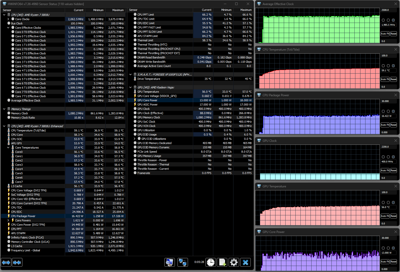Expand the GPU D3D Utilizations node
The image size is (400, 272).
135,139
